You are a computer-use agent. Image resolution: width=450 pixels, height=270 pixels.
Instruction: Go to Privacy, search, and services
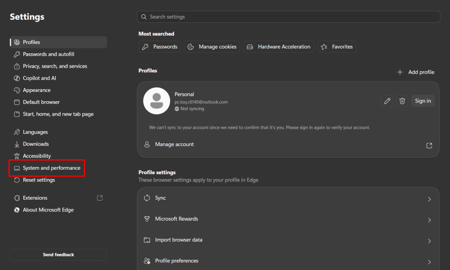pyautogui.click(x=58, y=66)
